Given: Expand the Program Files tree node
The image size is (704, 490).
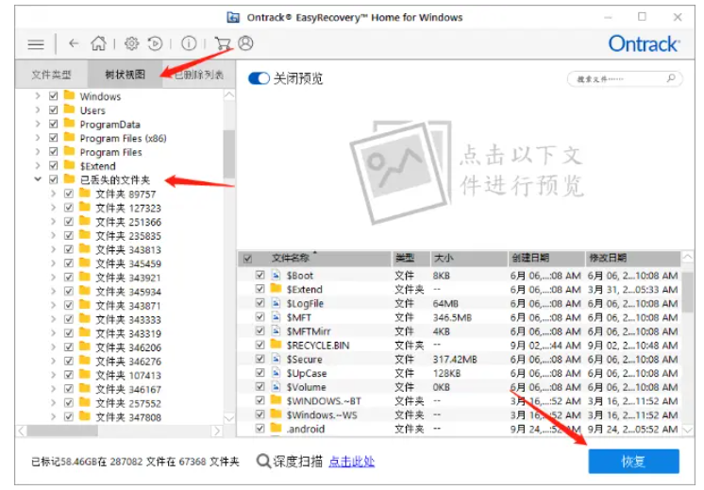Looking at the screenshot, I should click(38, 151).
